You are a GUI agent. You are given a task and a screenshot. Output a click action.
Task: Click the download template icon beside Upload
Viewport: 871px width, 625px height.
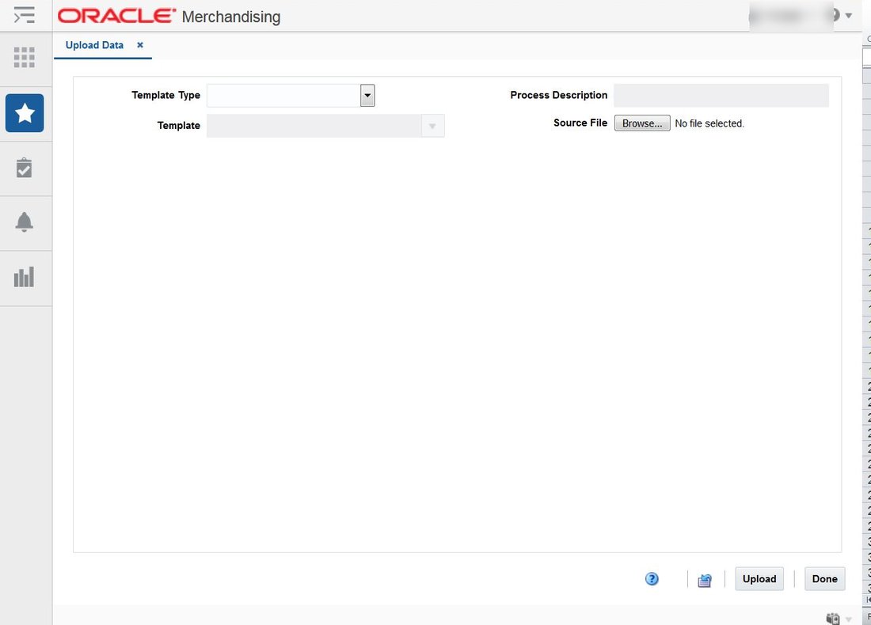705,580
